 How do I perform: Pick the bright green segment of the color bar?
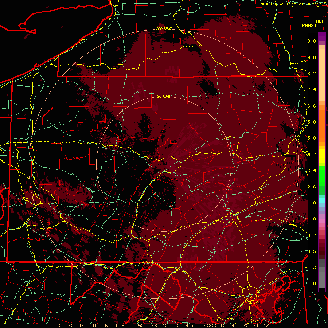click(322, 176)
